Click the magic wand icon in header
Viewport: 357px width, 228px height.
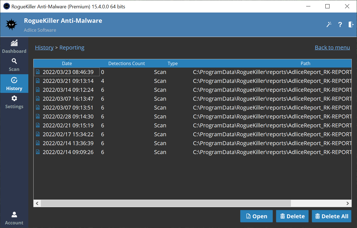[329, 24]
